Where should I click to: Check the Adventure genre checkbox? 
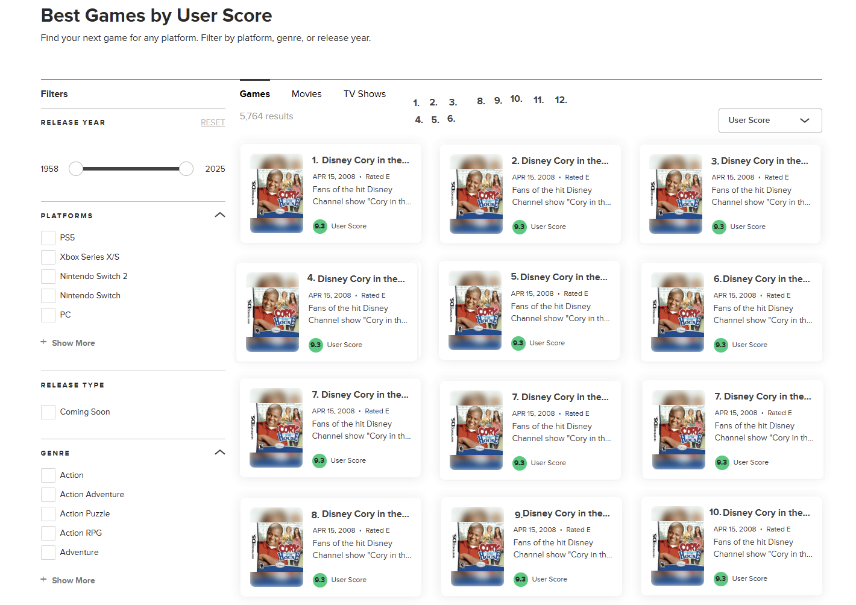pyautogui.click(x=48, y=552)
